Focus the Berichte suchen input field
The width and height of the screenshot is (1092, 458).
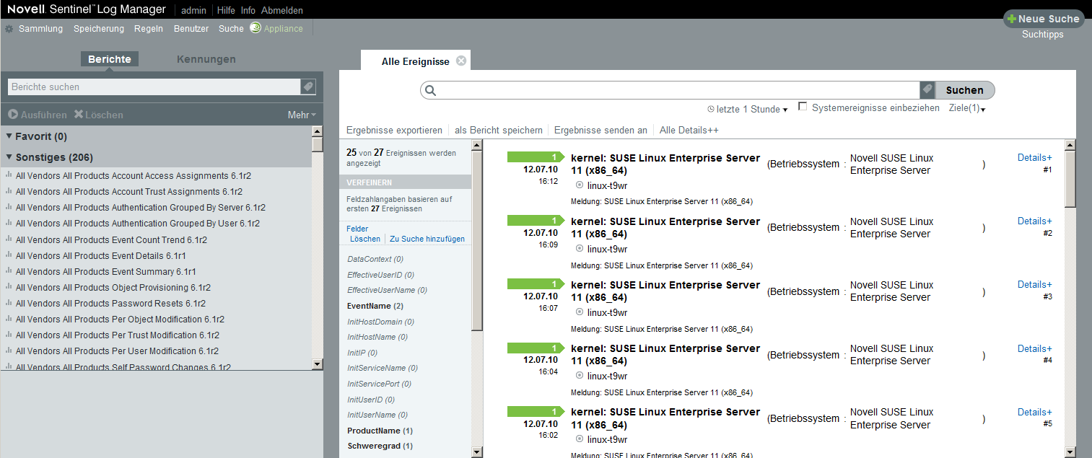(154, 87)
